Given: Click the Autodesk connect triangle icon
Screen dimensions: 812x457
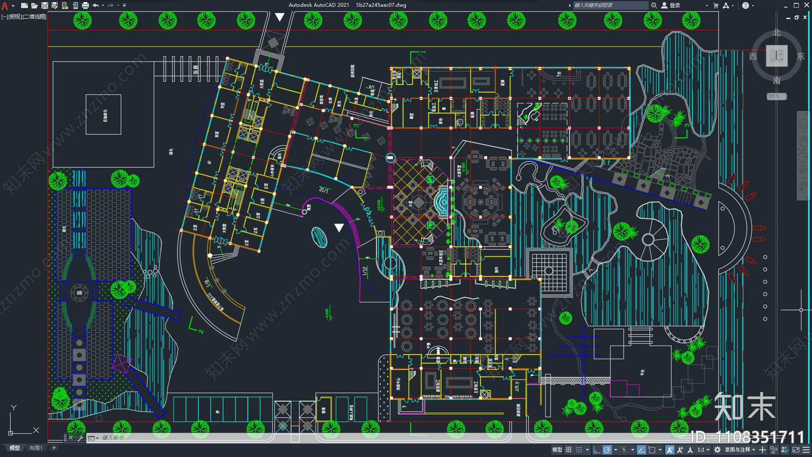Looking at the screenshot, I should pyautogui.click(x=726, y=5).
